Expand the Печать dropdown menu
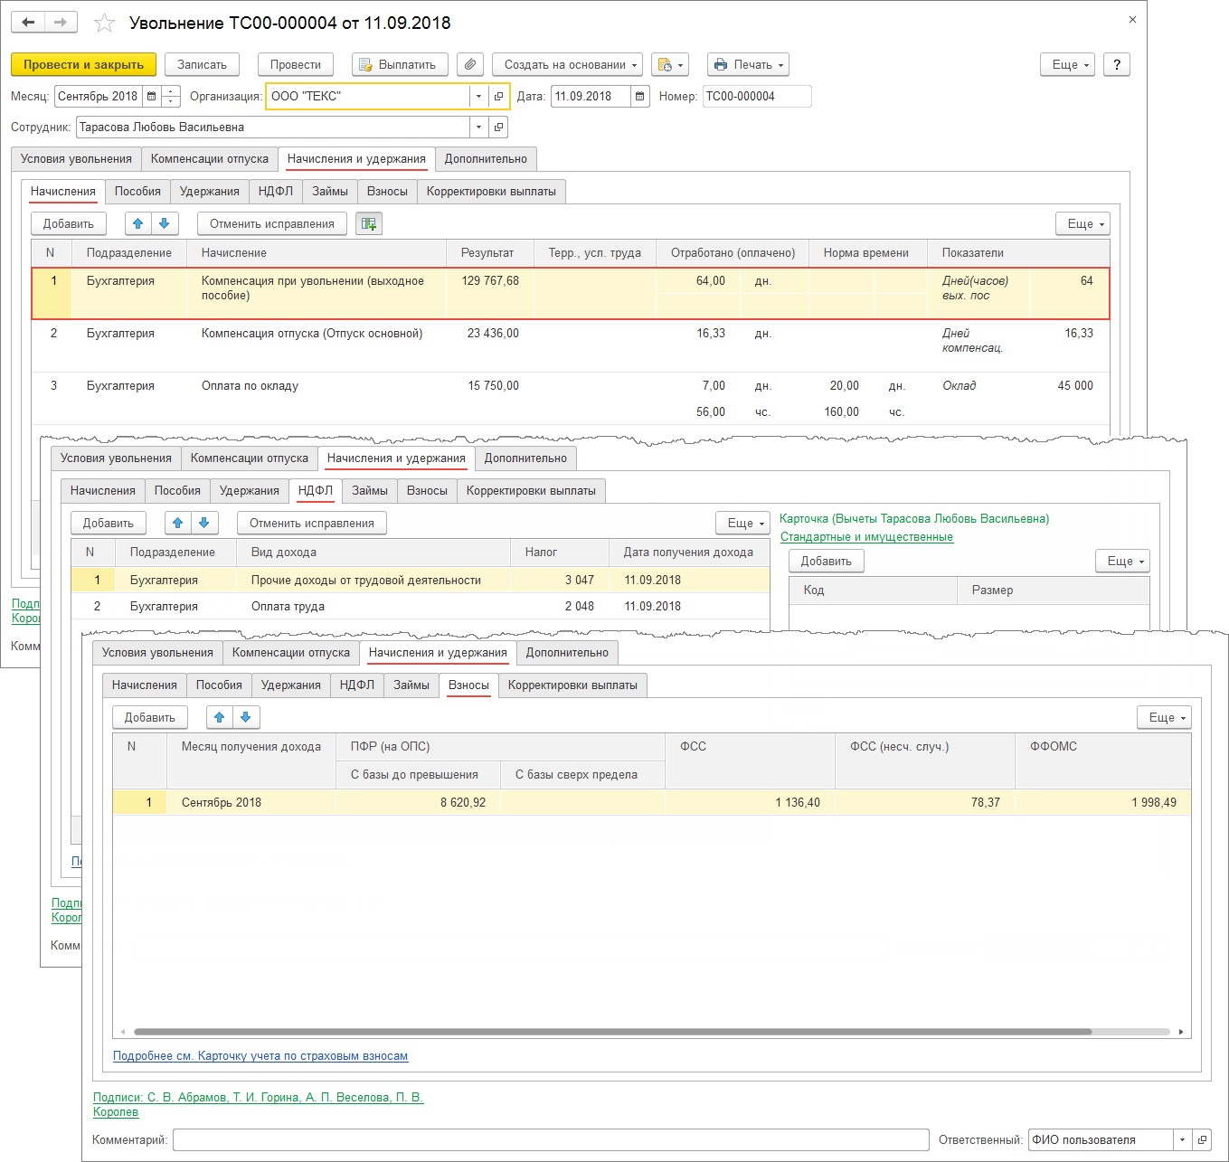 coord(748,64)
